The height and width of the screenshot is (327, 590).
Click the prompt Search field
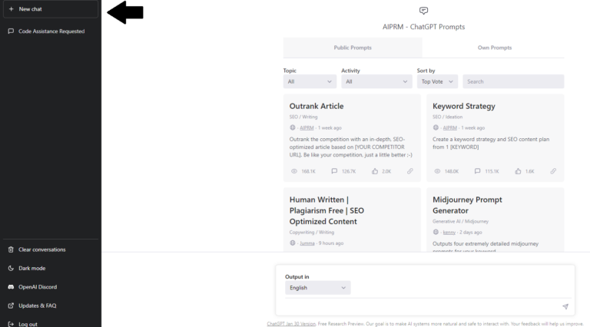(x=513, y=81)
